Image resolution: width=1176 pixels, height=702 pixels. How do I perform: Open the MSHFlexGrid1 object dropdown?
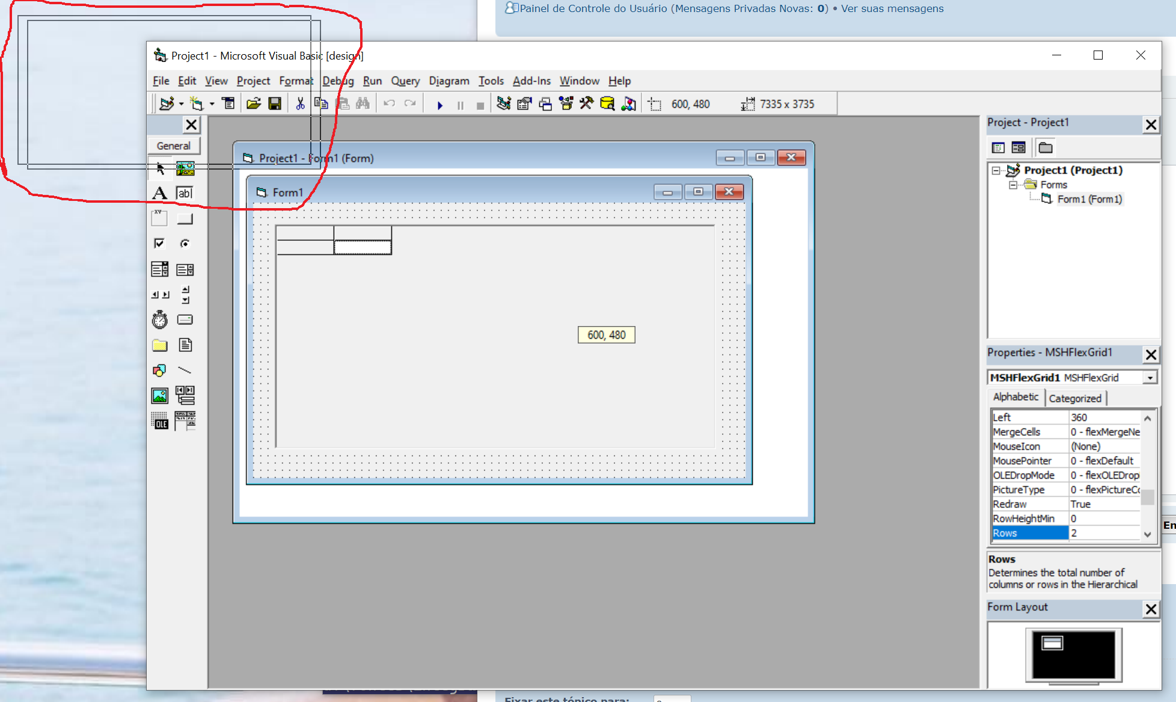click(x=1150, y=378)
